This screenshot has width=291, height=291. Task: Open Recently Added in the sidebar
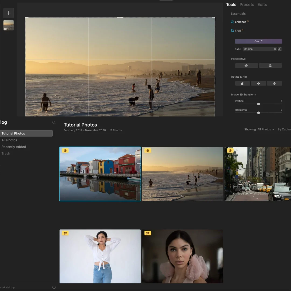[14, 147]
